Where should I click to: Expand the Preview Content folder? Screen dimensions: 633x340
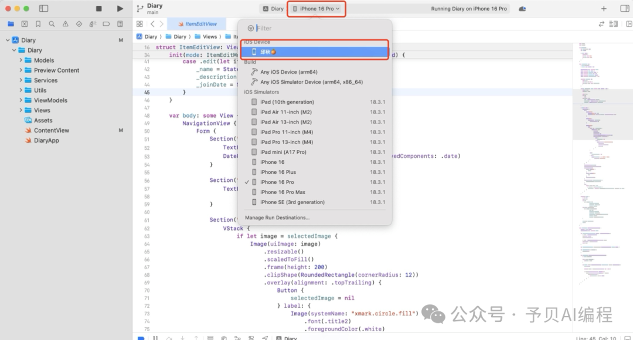(21, 70)
